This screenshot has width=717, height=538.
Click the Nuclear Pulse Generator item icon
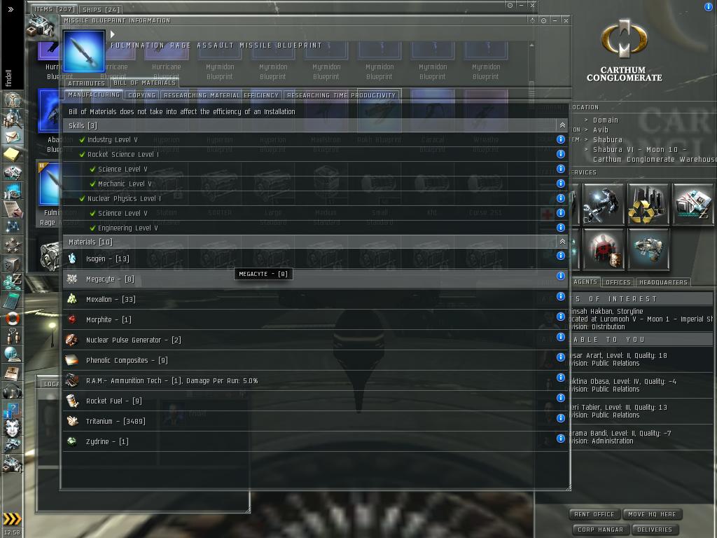pos(72,340)
